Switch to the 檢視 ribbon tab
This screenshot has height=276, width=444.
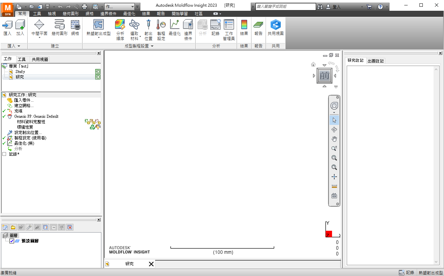(52, 14)
